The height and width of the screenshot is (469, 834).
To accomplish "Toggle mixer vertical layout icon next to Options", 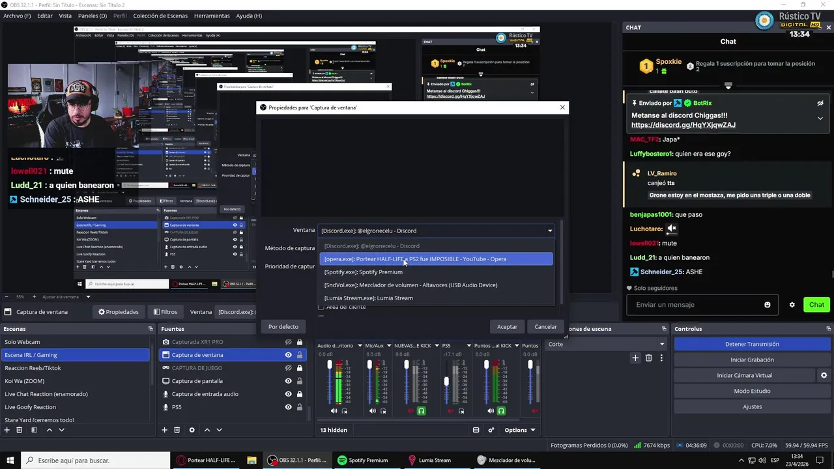I will pos(476,430).
